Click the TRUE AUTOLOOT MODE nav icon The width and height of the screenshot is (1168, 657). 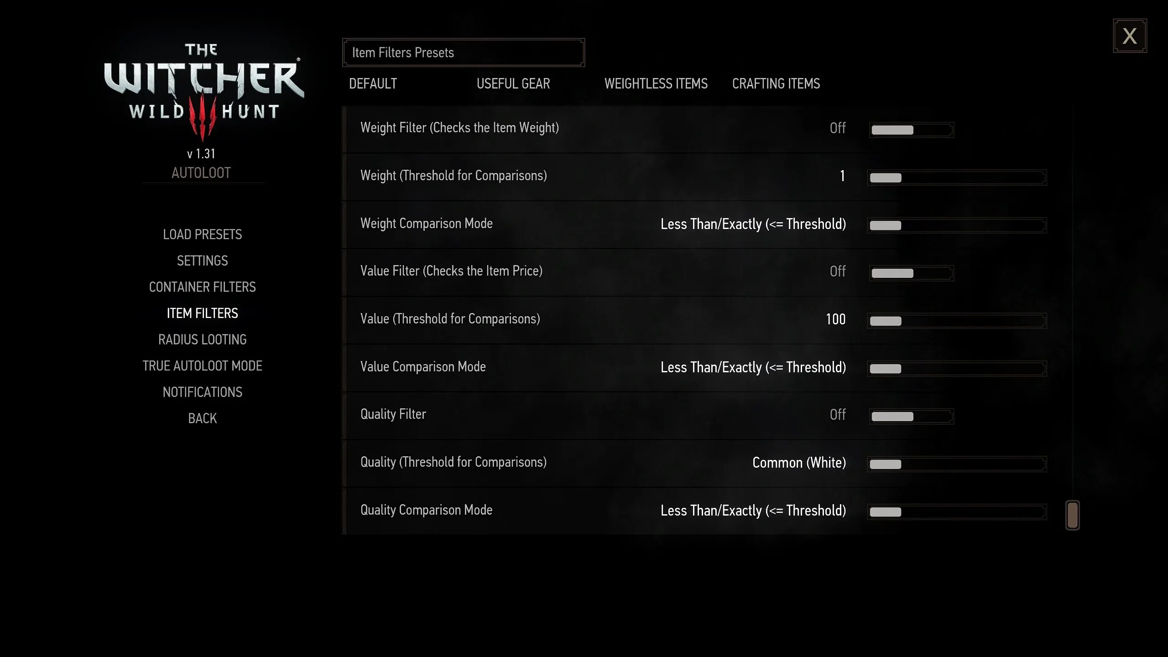click(x=201, y=365)
